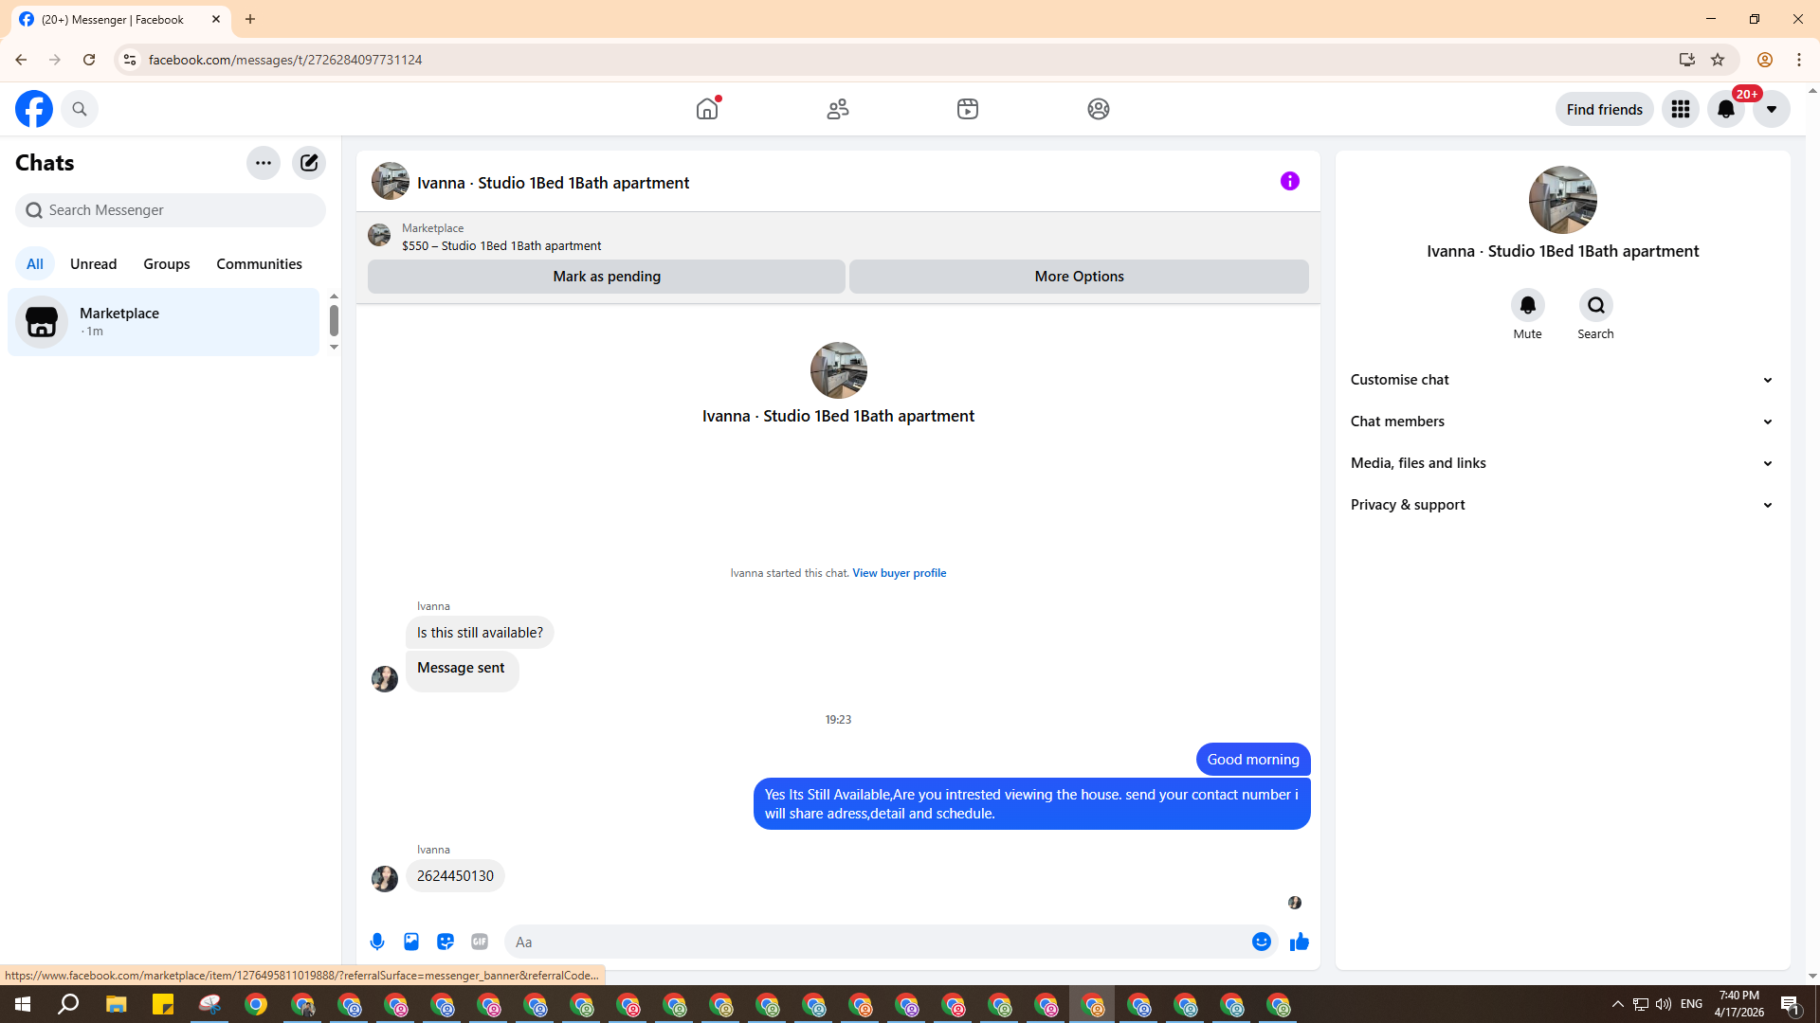Expand the Chat members section
This screenshot has height=1023, width=1820.
click(1561, 422)
